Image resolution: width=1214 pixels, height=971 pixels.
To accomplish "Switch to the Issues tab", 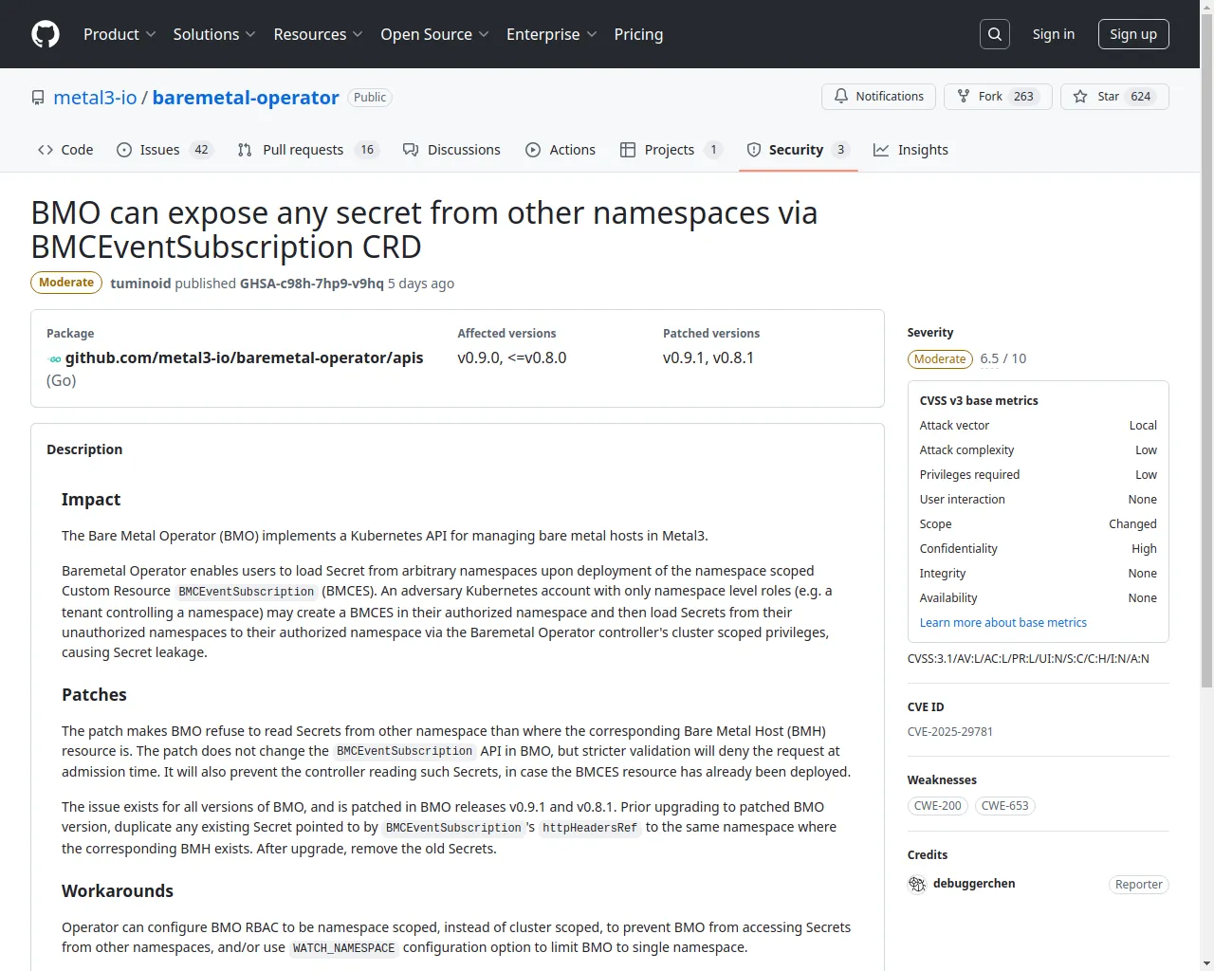I will (165, 150).
